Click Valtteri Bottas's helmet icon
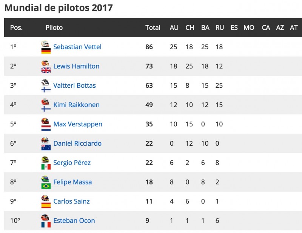The width and height of the screenshot is (302, 233). click(45, 82)
